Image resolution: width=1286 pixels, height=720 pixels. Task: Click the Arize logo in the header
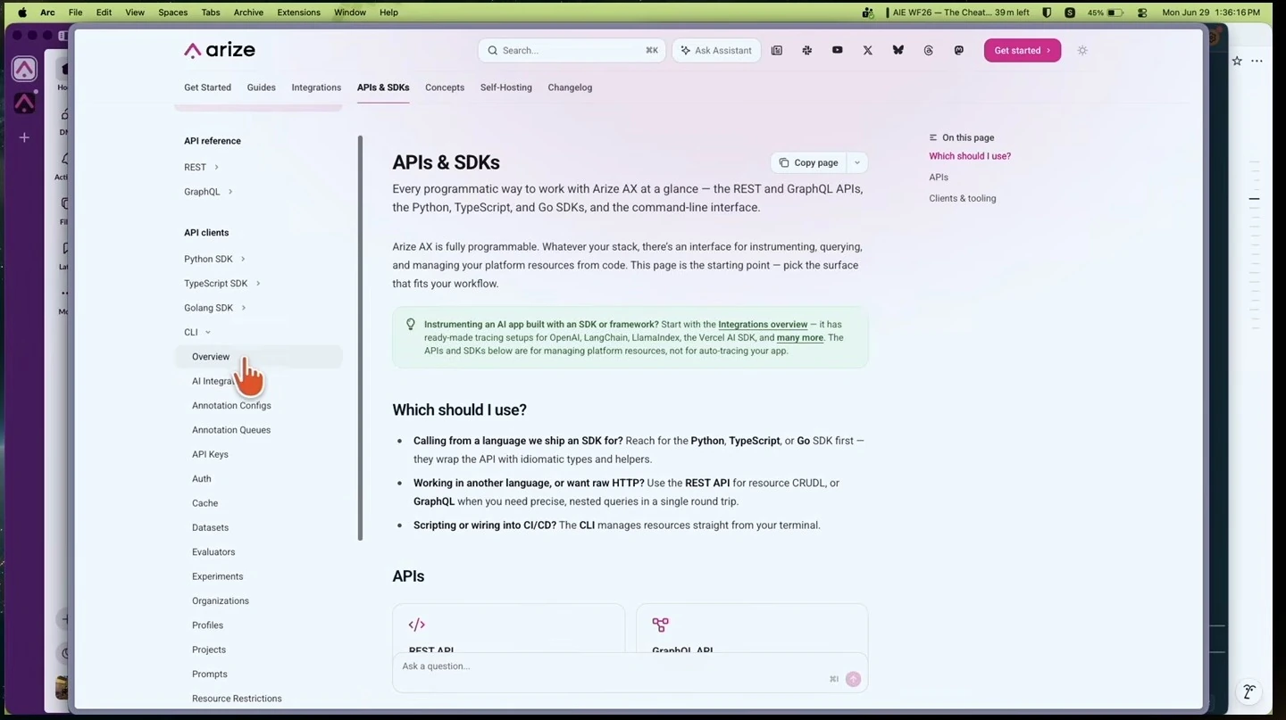tap(220, 50)
